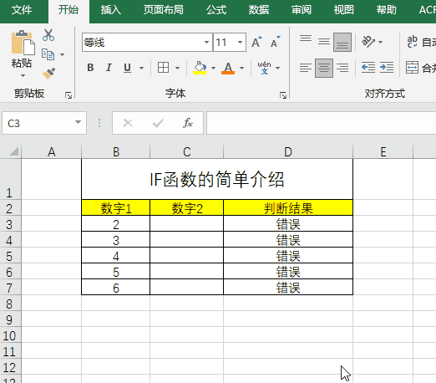Open Font dialog launcher arrow
436x383 pixels.
pos(283,95)
